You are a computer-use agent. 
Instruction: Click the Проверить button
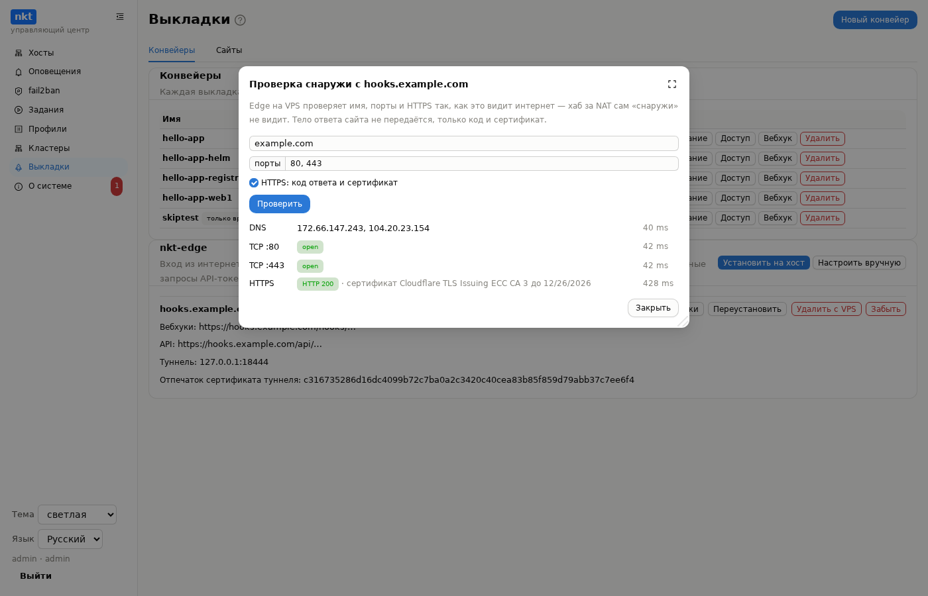(x=280, y=204)
